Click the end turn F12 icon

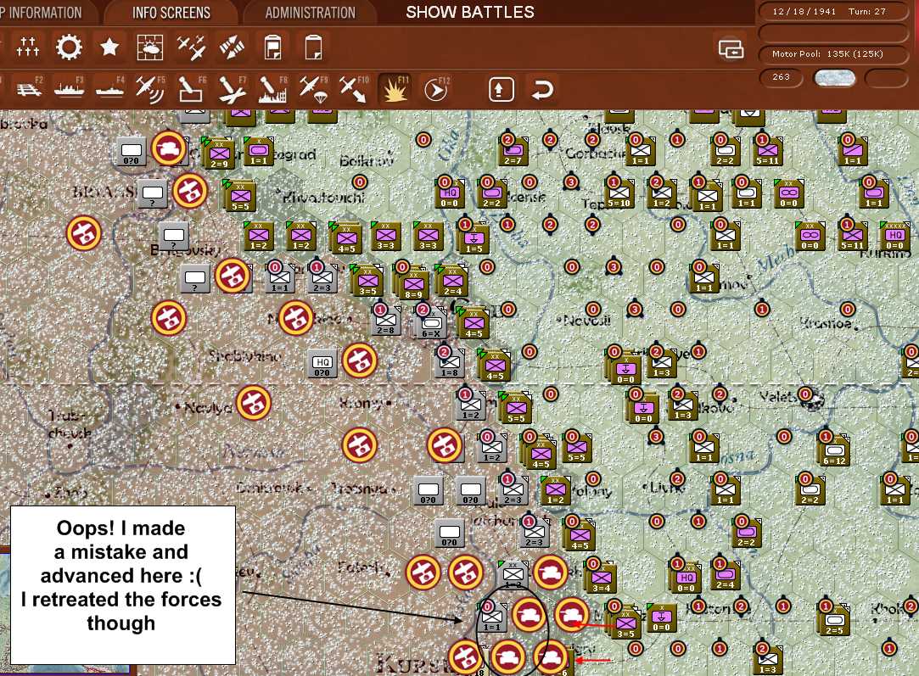pyautogui.click(x=436, y=89)
